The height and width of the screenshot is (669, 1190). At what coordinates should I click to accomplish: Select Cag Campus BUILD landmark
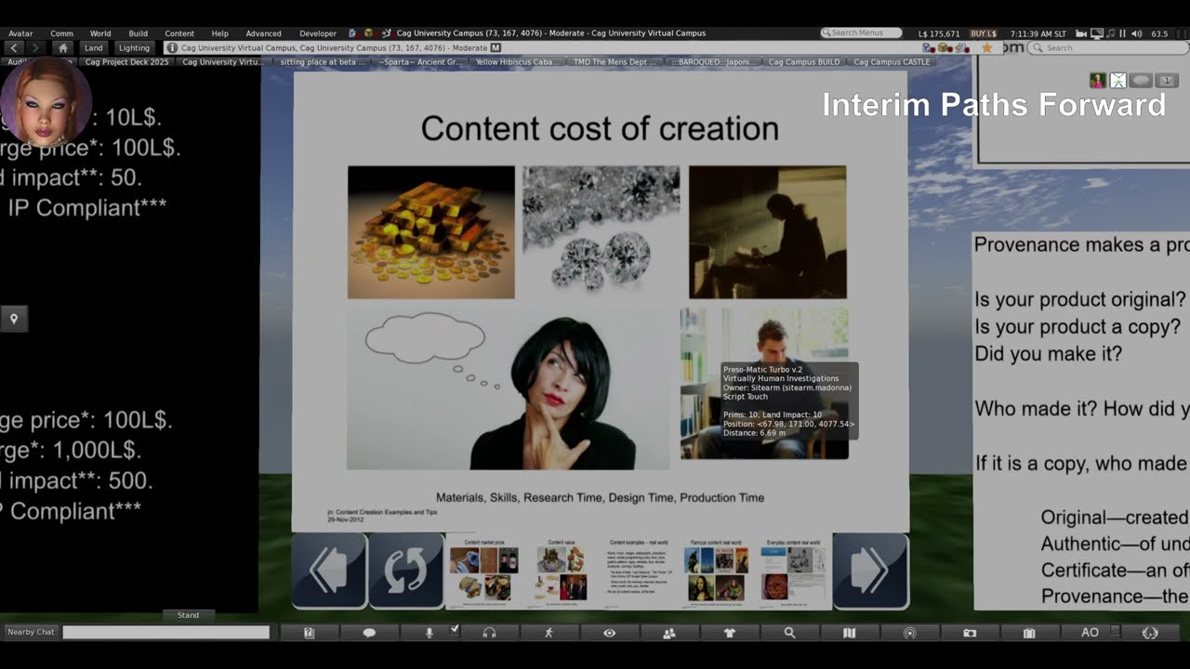coord(804,62)
